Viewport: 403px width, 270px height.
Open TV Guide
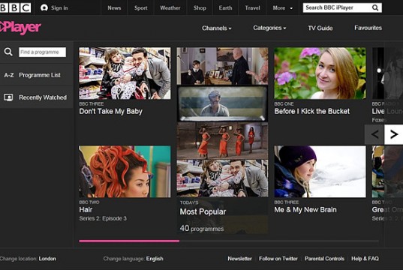[320, 28]
